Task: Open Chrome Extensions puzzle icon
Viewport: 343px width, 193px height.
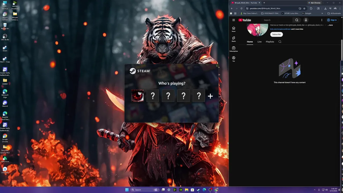Action: (311, 8)
